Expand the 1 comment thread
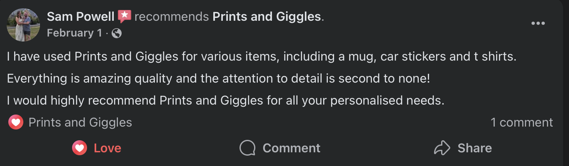This screenshot has width=569, height=166. click(522, 122)
